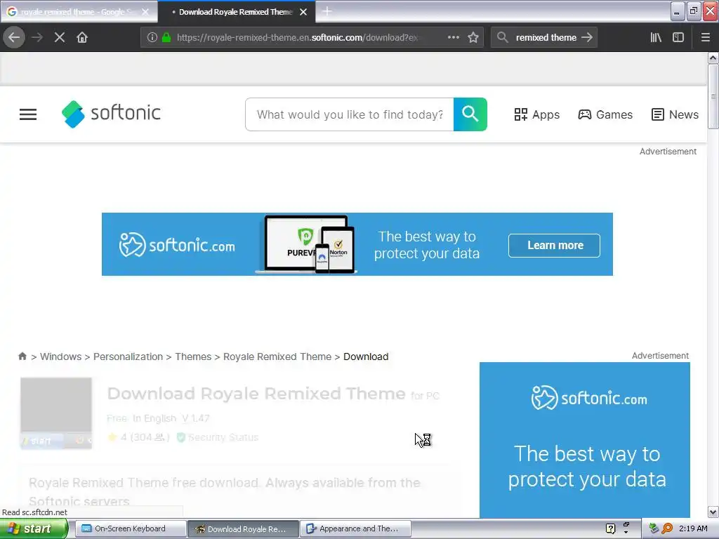Click Download Royale Remixed Theme heading

point(256,394)
